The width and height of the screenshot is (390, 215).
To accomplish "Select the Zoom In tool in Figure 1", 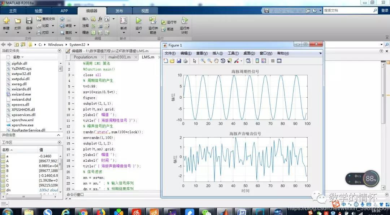I will (x=203, y=61).
